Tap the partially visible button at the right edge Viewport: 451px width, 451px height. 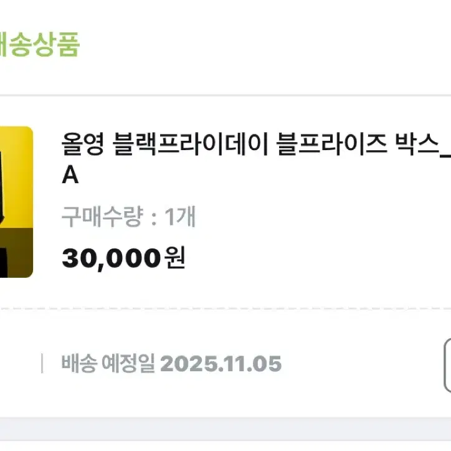[447, 365]
